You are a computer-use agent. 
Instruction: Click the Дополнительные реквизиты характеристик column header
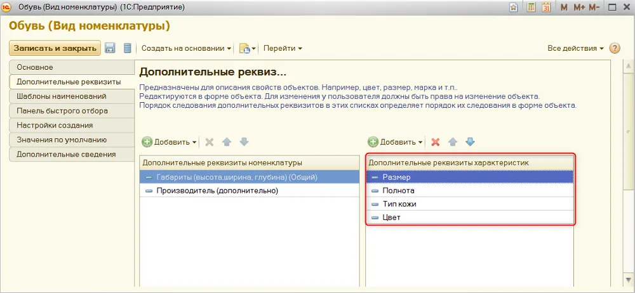470,163
